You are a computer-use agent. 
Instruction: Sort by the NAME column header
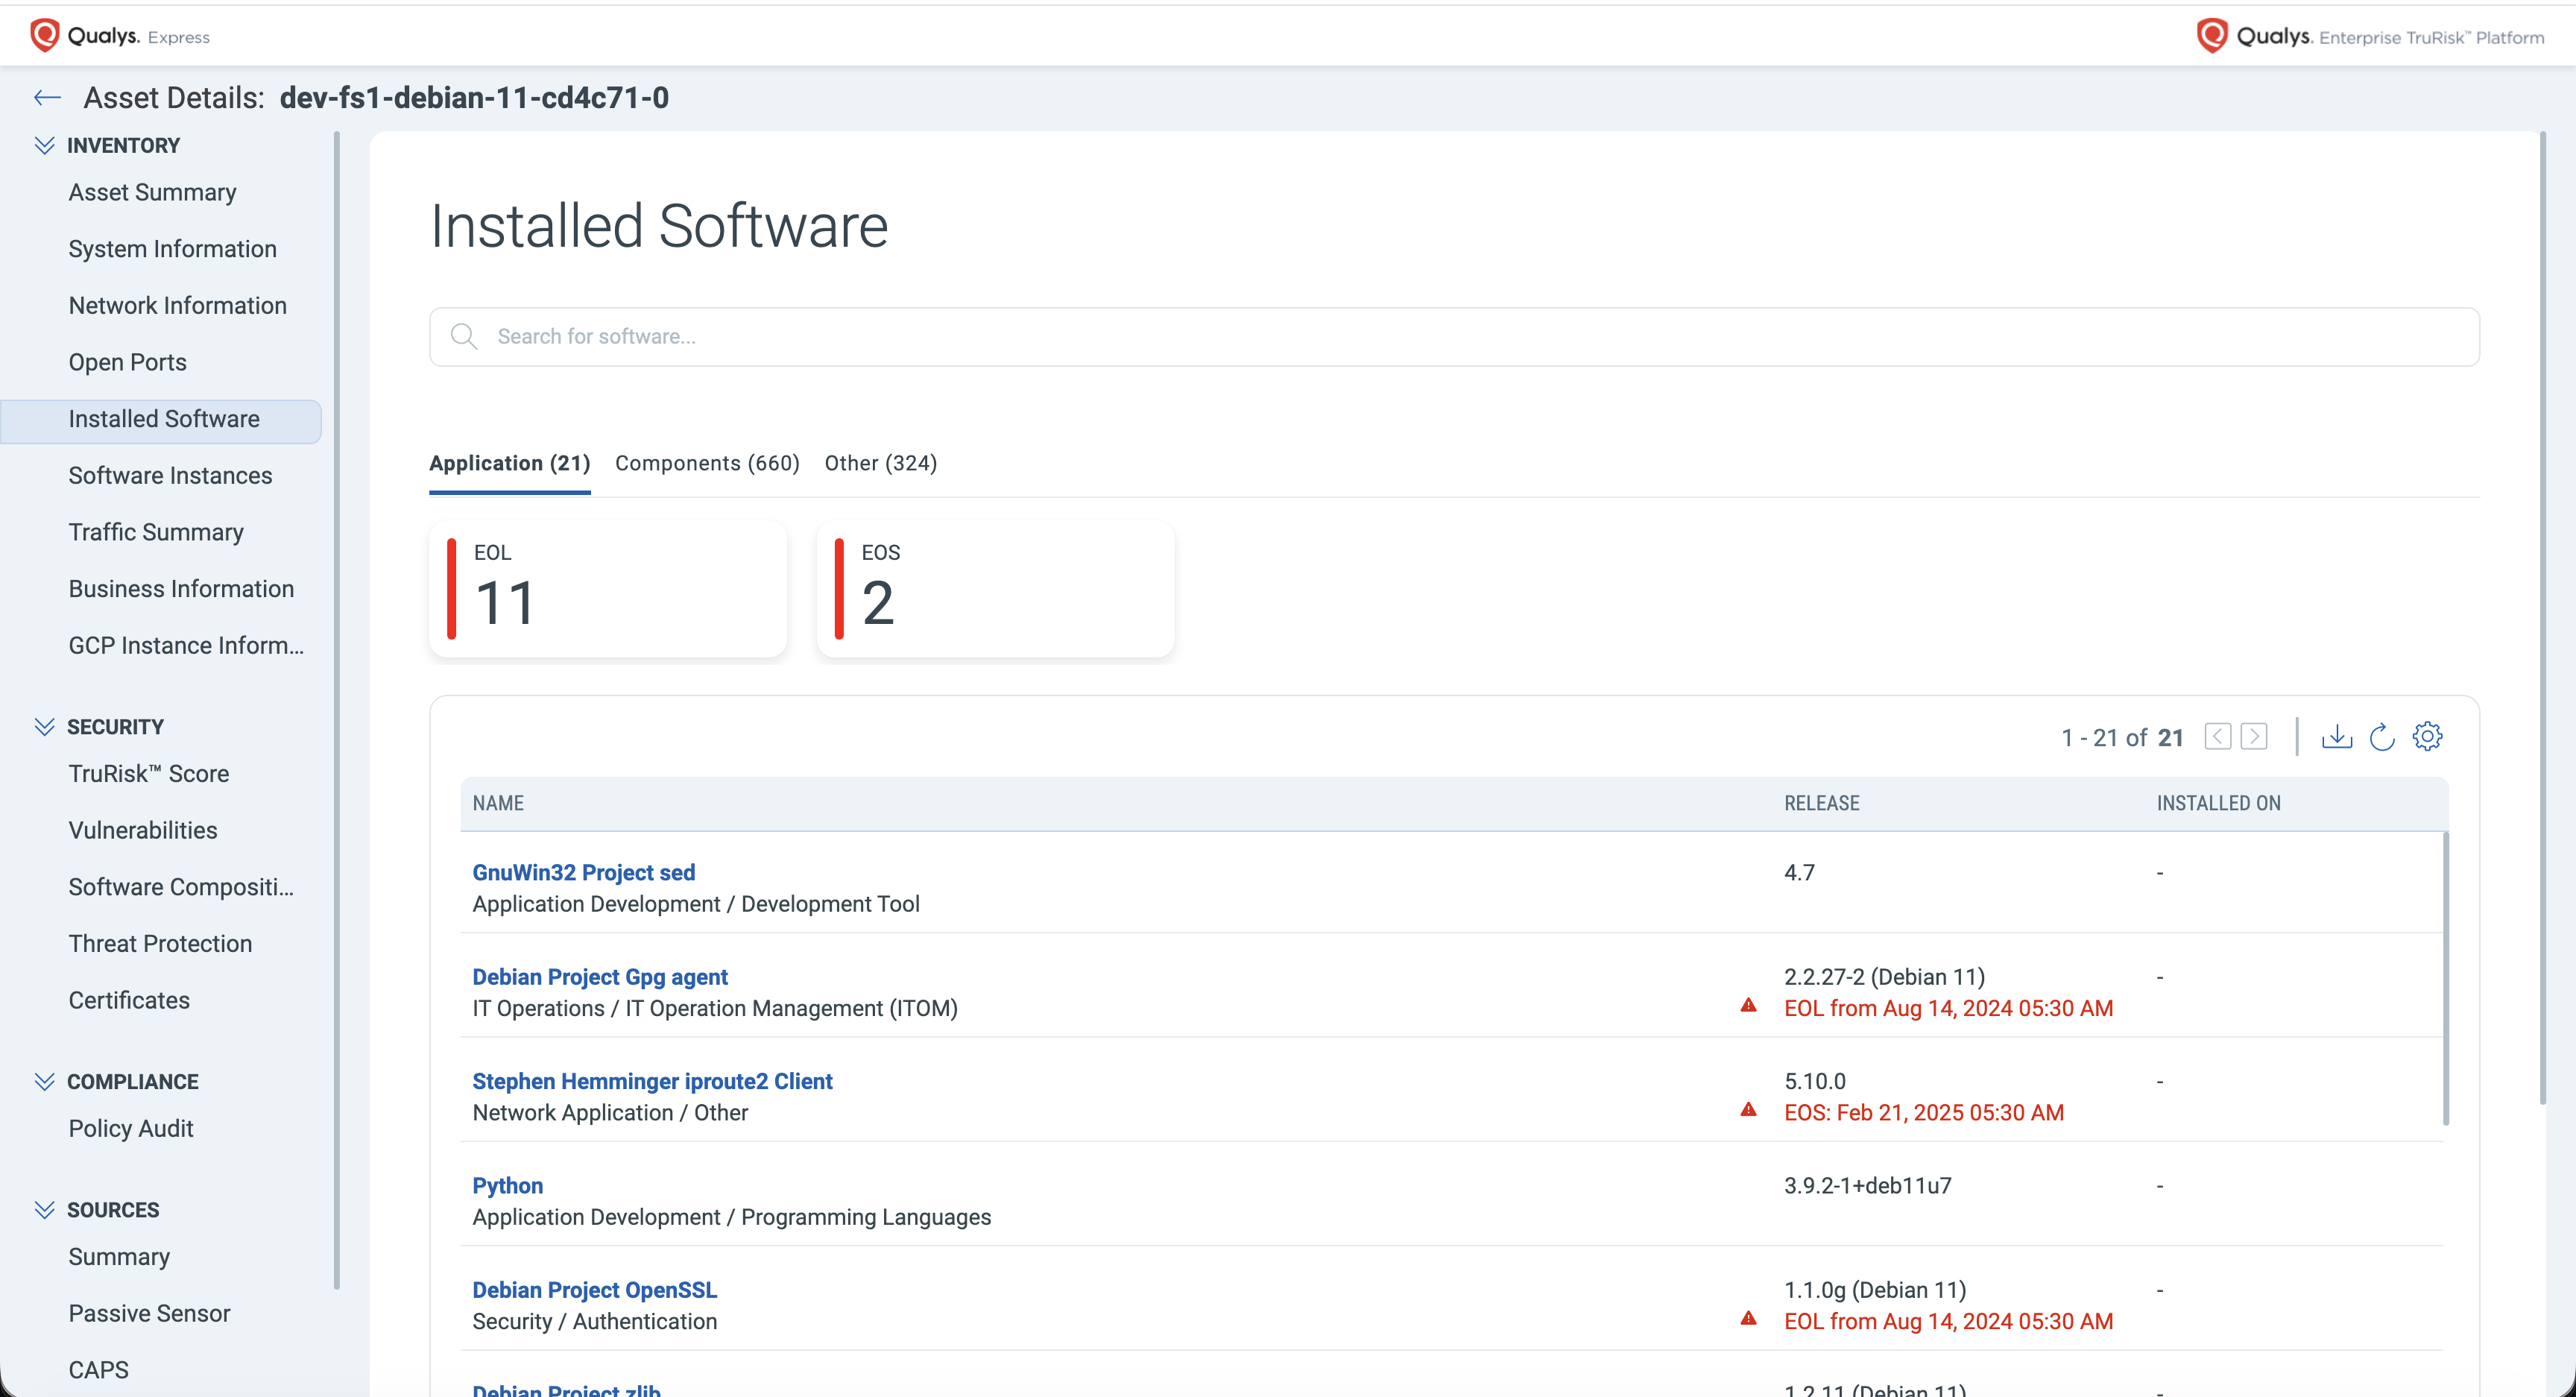[x=498, y=803]
